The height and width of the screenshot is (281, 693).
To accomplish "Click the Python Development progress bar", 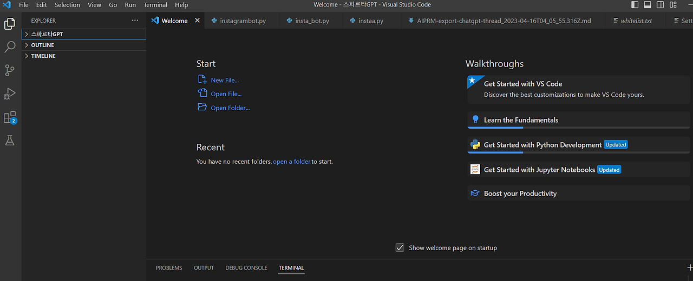I will [x=580, y=152].
